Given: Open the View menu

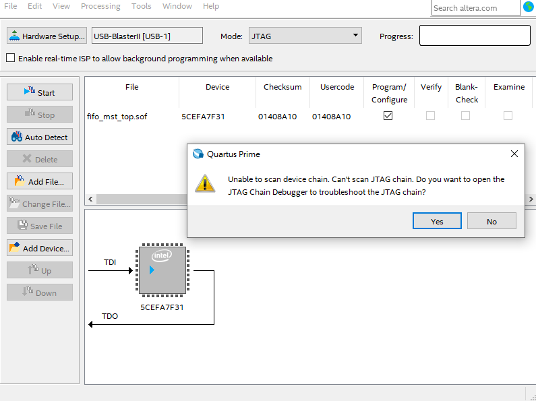Looking at the screenshot, I should click(61, 6).
